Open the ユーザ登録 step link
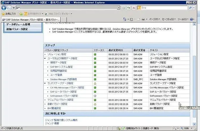The height and width of the screenshot is (131, 200). pos(56,75)
